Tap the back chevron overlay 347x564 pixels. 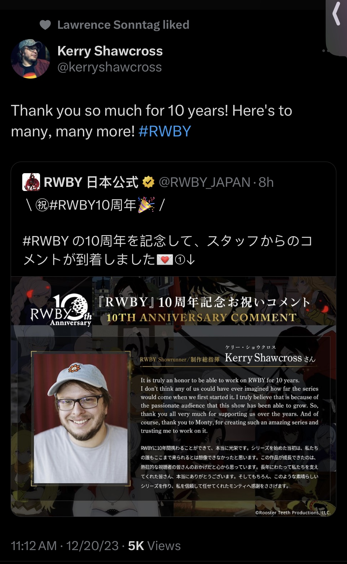(x=336, y=13)
